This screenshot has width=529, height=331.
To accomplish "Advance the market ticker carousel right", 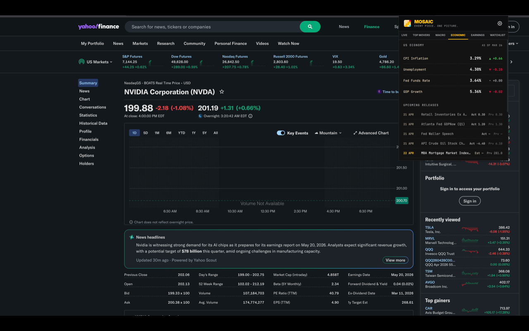I will [x=511, y=62].
